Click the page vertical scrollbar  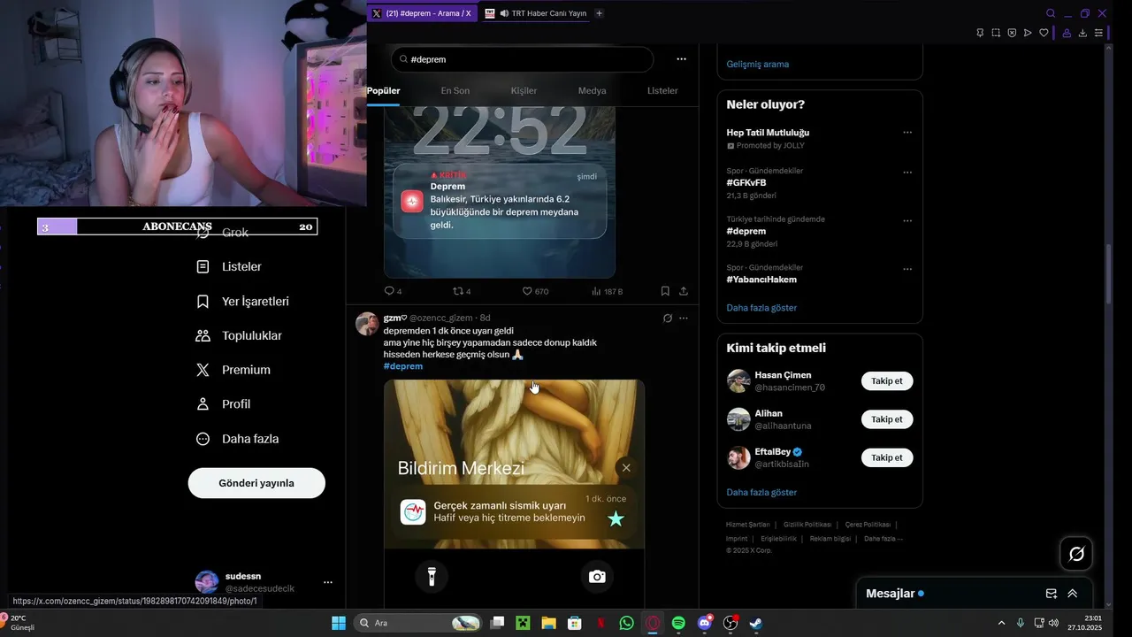pyautogui.click(x=1109, y=274)
